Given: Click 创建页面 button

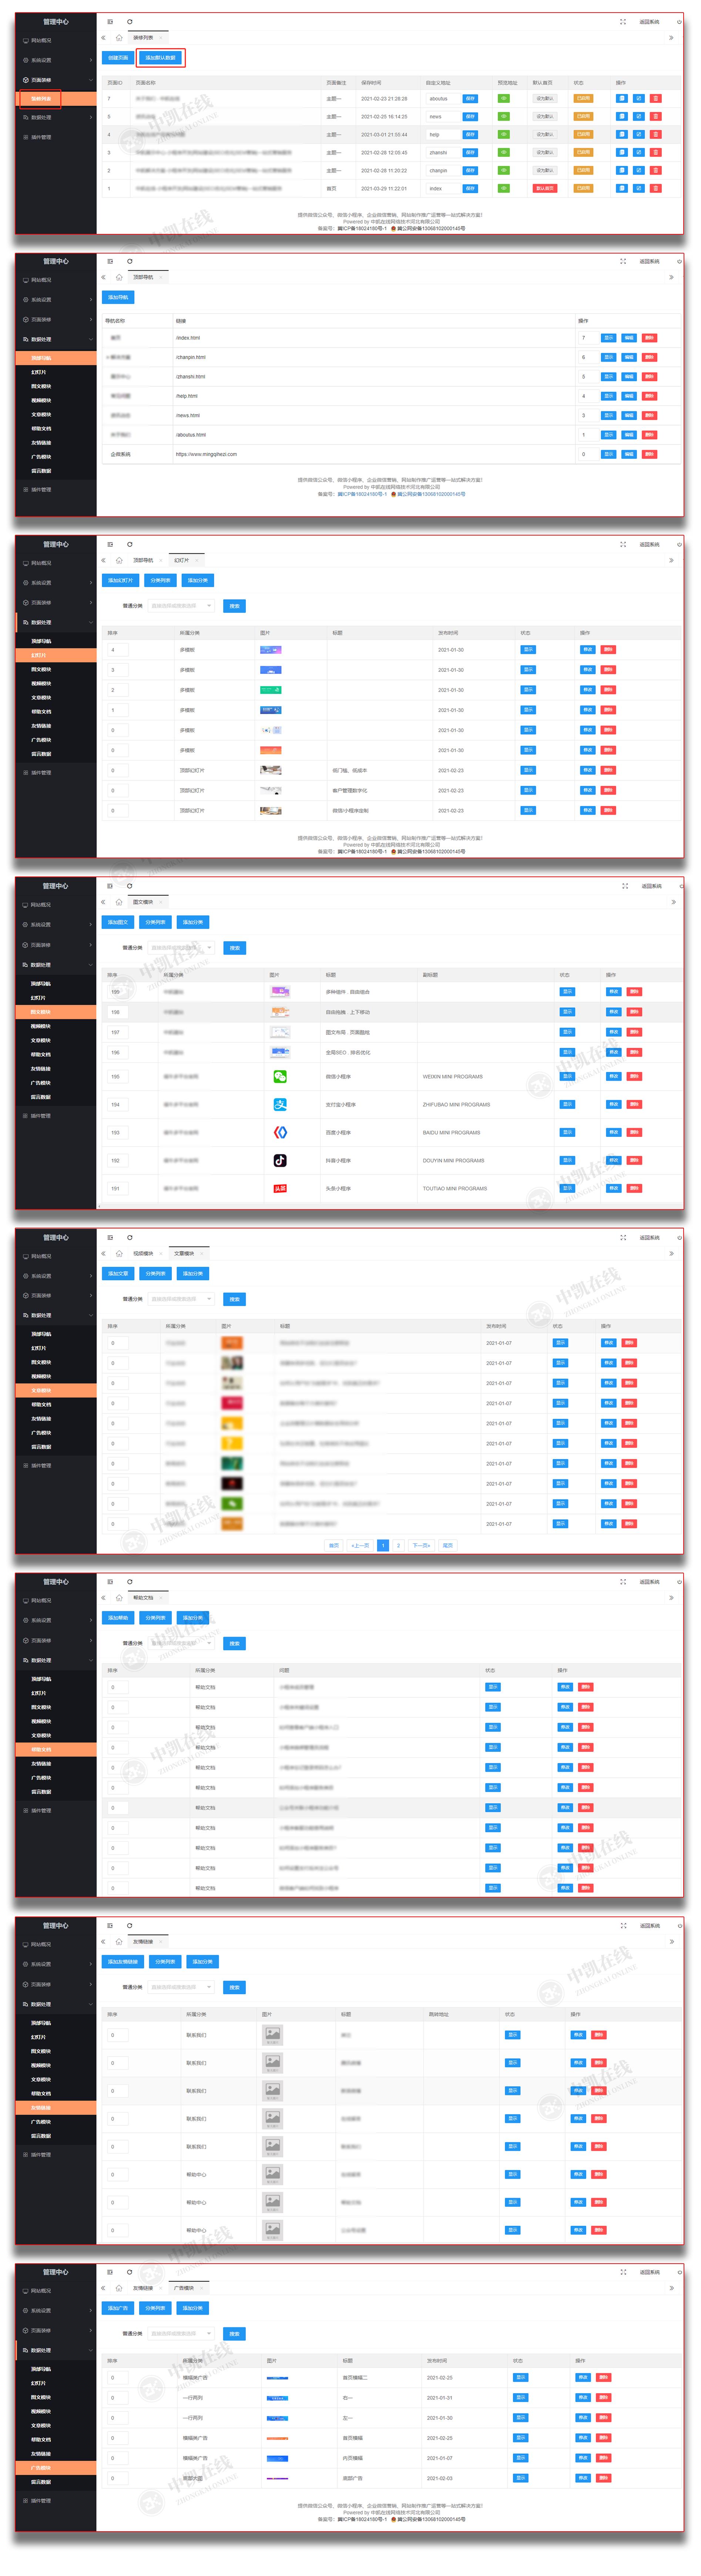Looking at the screenshot, I should [118, 58].
